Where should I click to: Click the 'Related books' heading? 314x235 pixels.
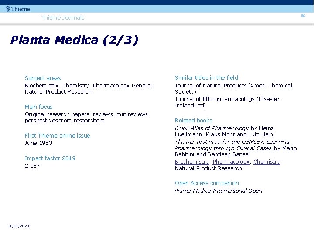tap(194, 120)
